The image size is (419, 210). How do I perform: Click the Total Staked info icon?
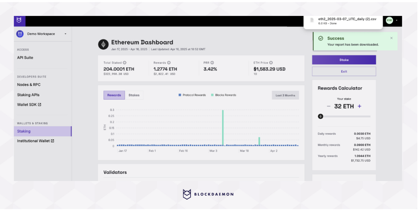click(124, 63)
